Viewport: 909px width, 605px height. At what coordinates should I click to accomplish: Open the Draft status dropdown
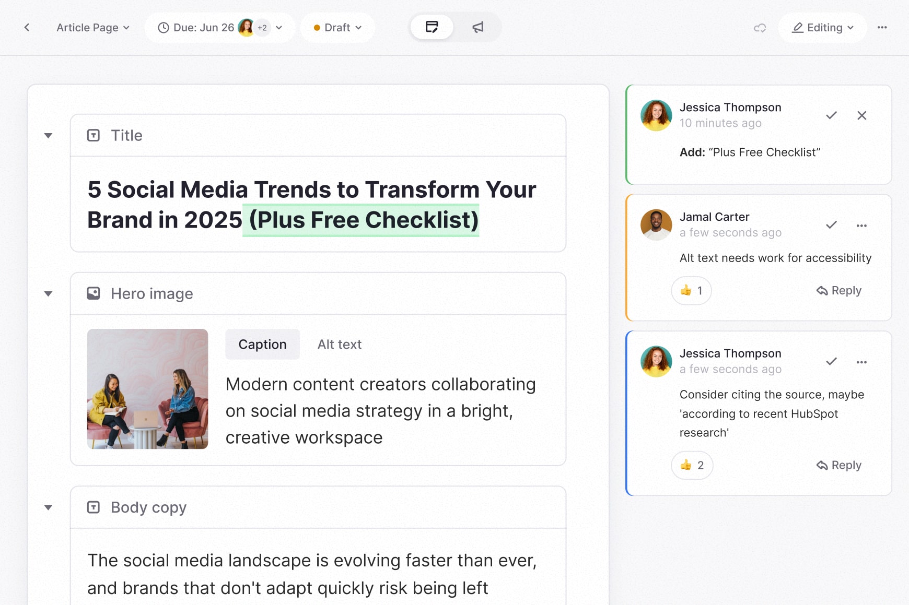pos(337,28)
